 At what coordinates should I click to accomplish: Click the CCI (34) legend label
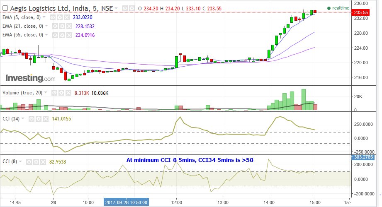11,119
